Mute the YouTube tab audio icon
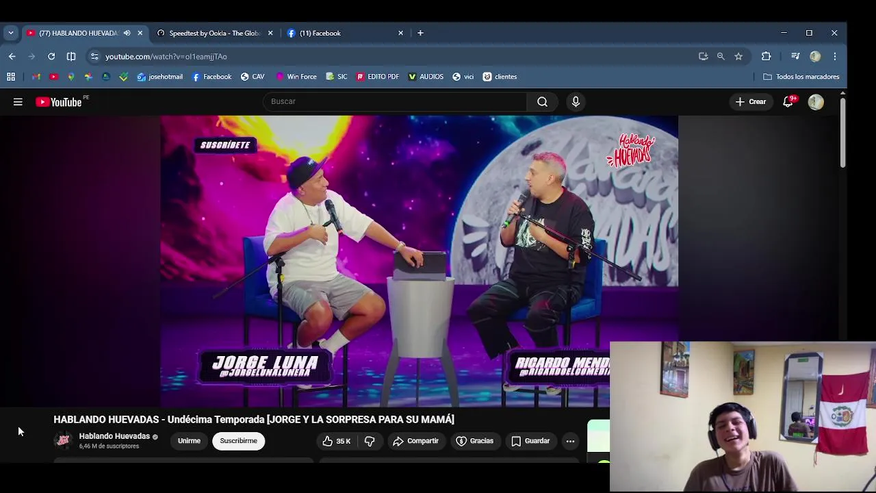This screenshot has width=876, height=493. pyautogui.click(x=127, y=33)
